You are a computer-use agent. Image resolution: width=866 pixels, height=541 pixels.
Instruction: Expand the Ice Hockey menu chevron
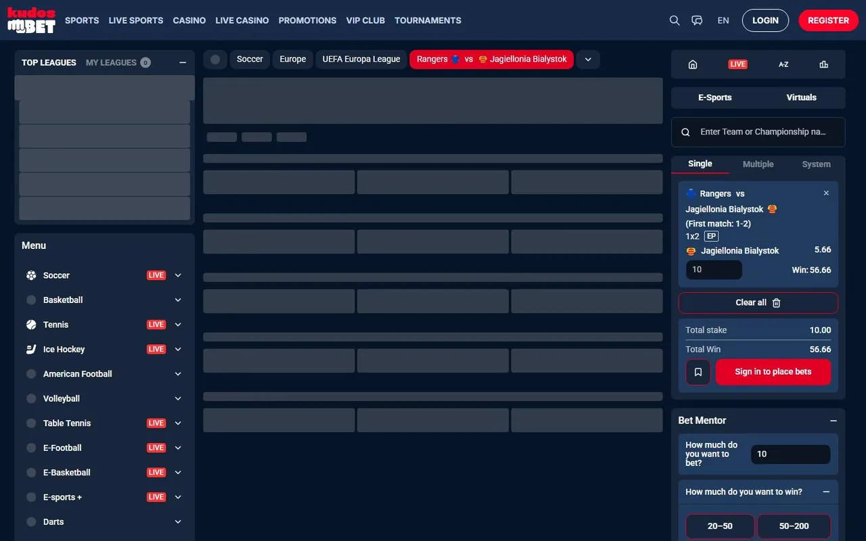click(178, 349)
